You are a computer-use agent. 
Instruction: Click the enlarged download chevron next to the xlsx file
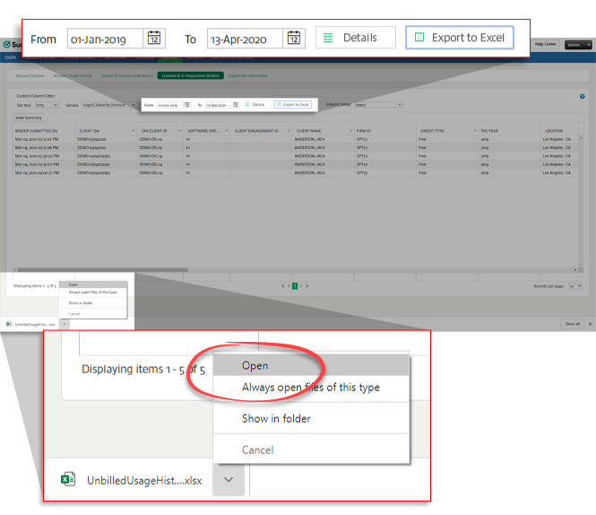click(229, 480)
